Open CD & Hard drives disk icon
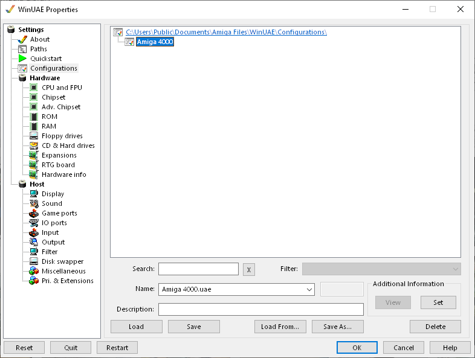Screen dimensions: 475x358 pos(34,145)
